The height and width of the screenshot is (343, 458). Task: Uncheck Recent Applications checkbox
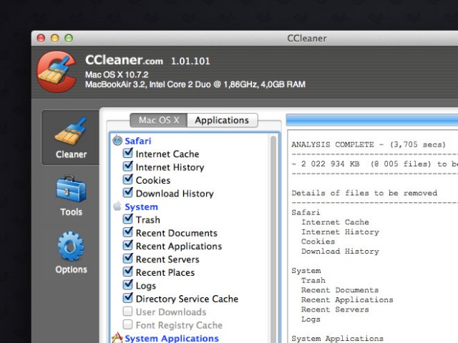click(x=127, y=245)
